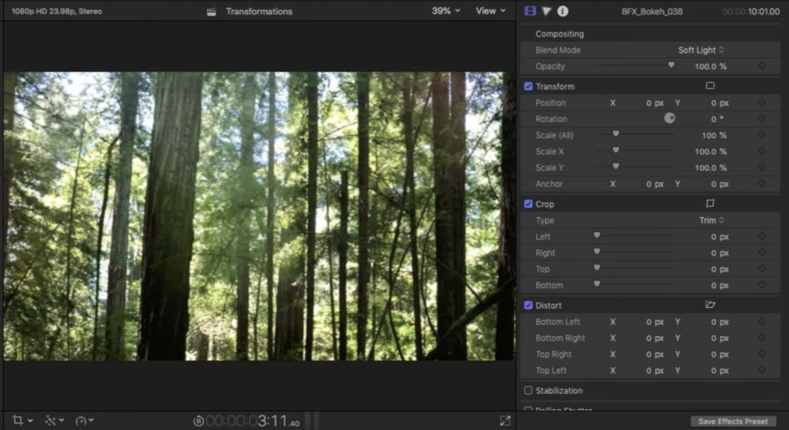Add keyframe for Crop Bottom

[x=762, y=285]
